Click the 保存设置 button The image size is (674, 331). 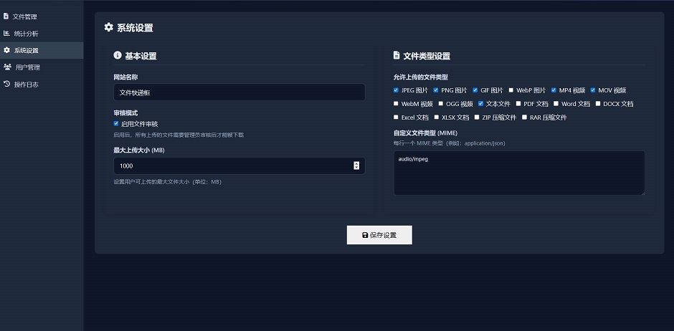(x=379, y=235)
